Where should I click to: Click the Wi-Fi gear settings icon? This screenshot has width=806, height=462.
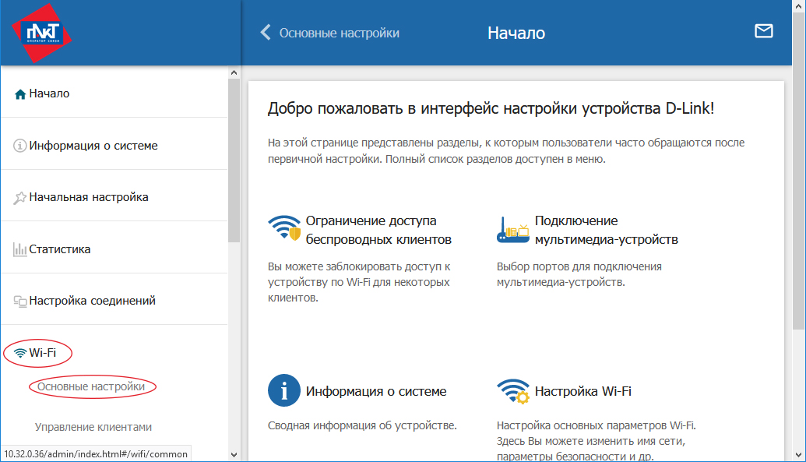tap(512, 392)
